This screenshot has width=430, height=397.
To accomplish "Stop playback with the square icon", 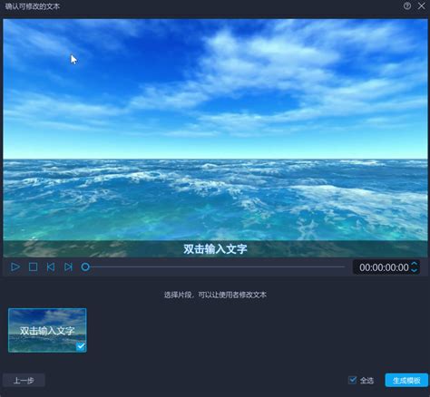I will coord(33,267).
